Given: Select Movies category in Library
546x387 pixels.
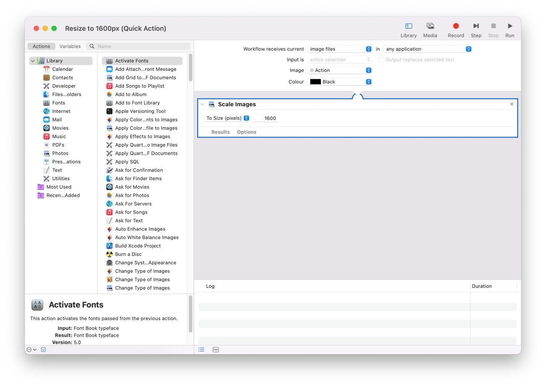Looking at the screenshot, I should coord(60,128).
